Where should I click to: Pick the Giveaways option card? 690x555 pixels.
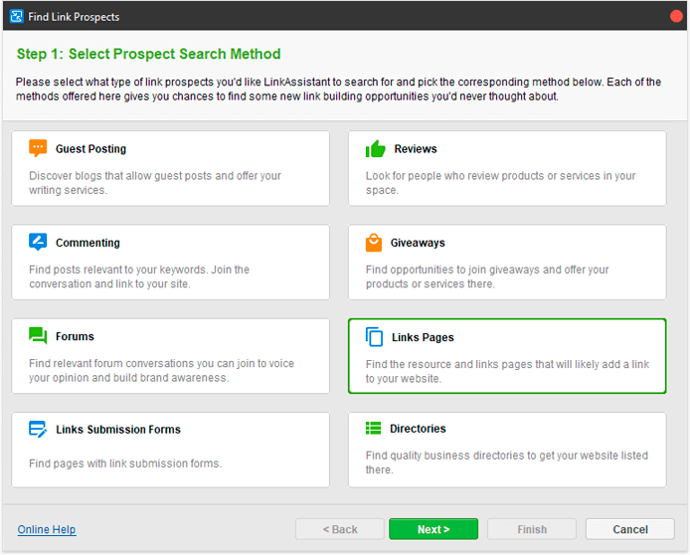pyautogui.click(x=507, y=262)
